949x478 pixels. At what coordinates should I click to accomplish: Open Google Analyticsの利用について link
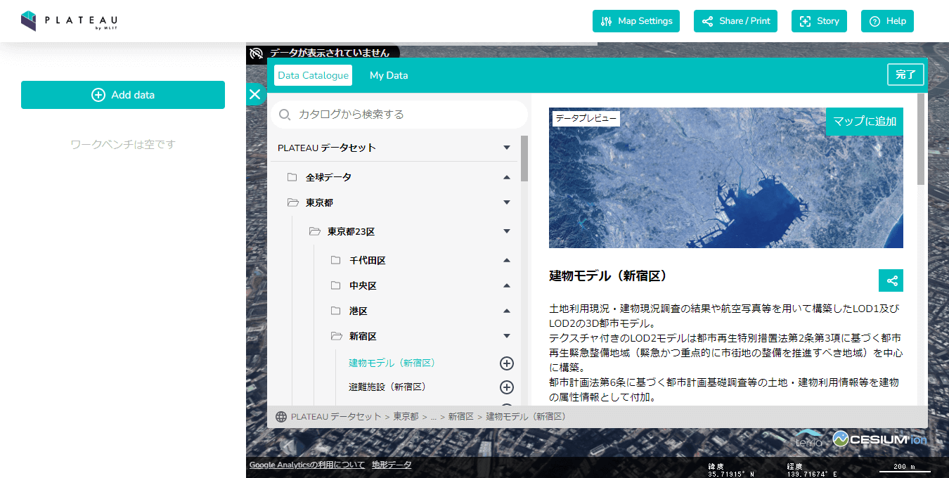[x=307, y=465]
